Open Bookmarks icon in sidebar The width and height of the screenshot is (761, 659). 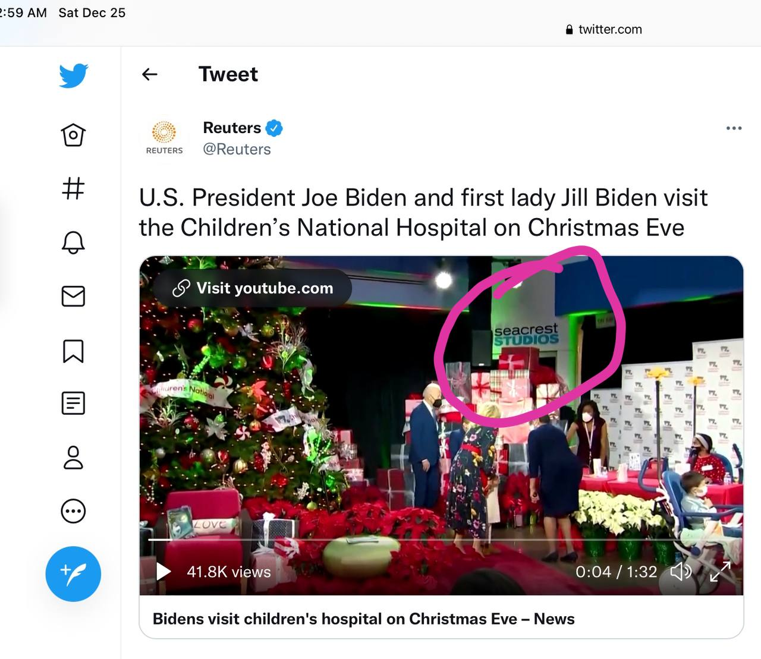click(x=73, y=351)
